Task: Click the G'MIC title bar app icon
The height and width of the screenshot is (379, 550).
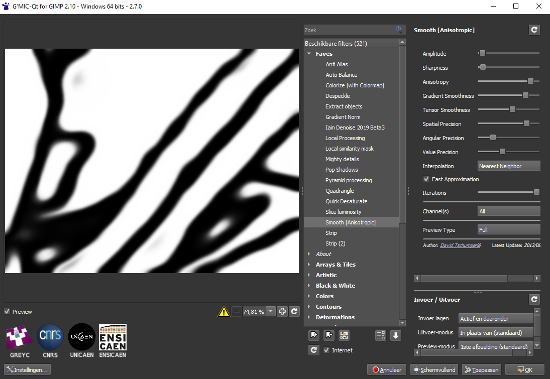Action: click(x=6, y=6)
